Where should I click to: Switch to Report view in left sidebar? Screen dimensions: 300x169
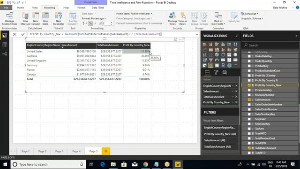coord(5,36)
